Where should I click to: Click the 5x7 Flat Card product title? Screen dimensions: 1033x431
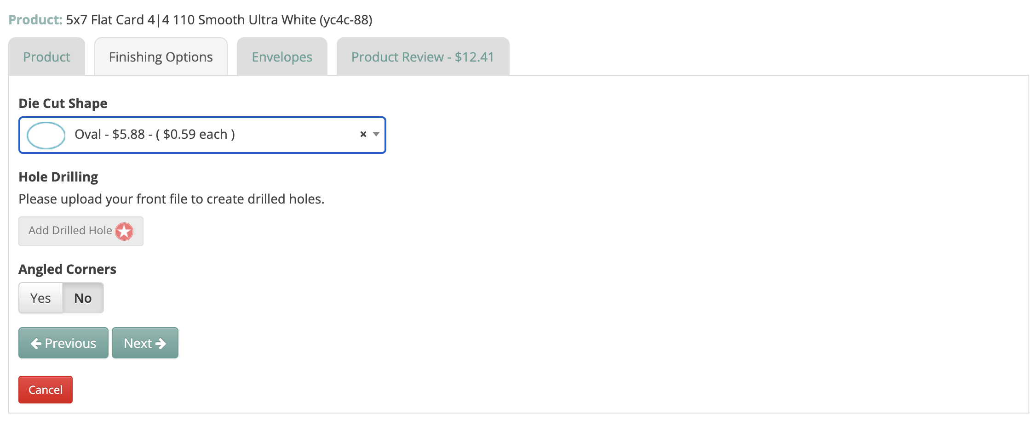tap(219, 20)
